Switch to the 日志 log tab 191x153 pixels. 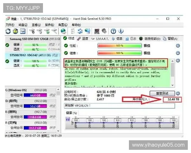click(x=131, y=39)
